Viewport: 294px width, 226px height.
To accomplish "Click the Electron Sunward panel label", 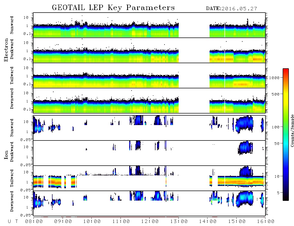I will pos(12,25).
